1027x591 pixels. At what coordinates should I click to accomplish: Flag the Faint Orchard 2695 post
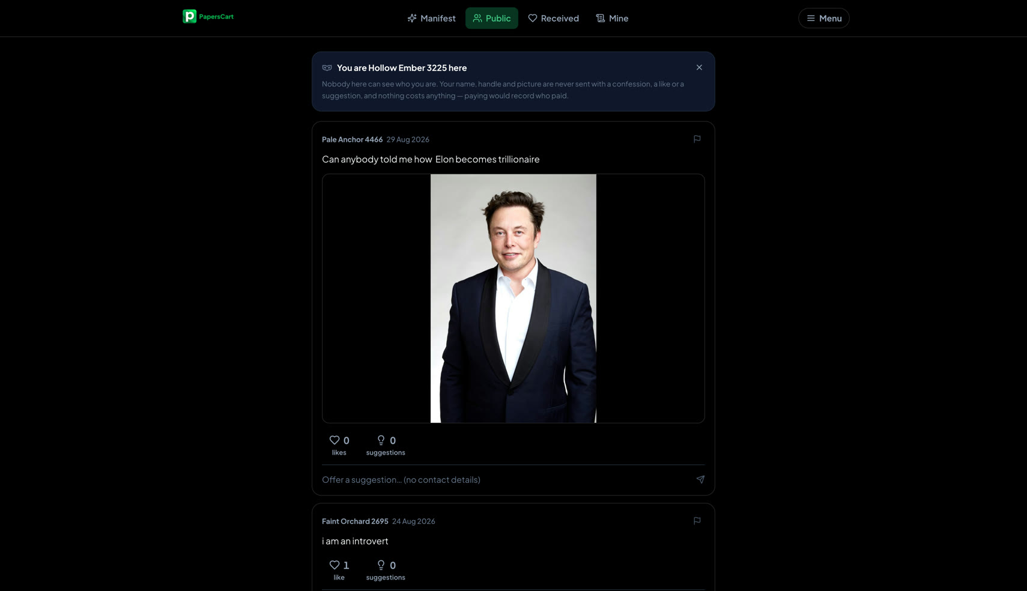[697, 521]
